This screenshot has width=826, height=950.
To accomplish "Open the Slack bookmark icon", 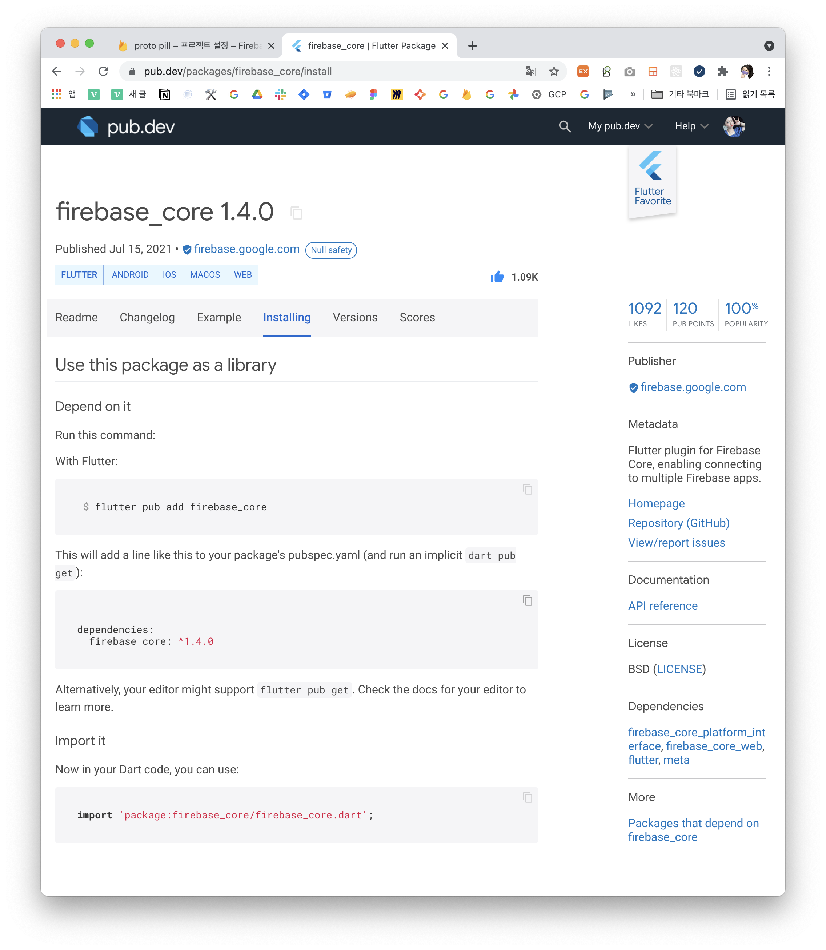I will 280,94.
